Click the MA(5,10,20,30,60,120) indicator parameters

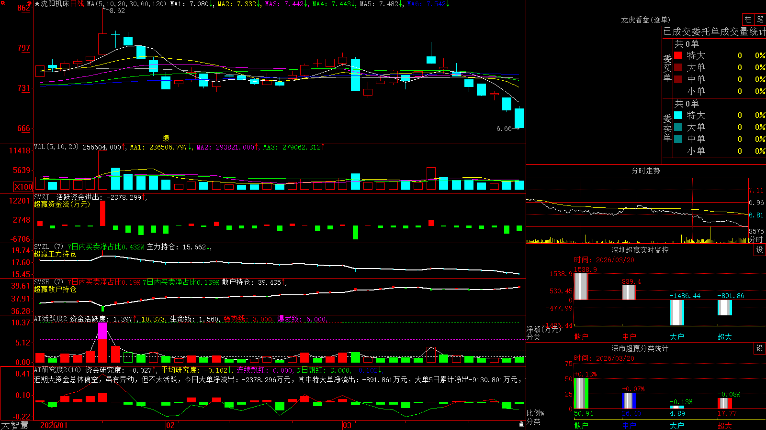point(127,4)
